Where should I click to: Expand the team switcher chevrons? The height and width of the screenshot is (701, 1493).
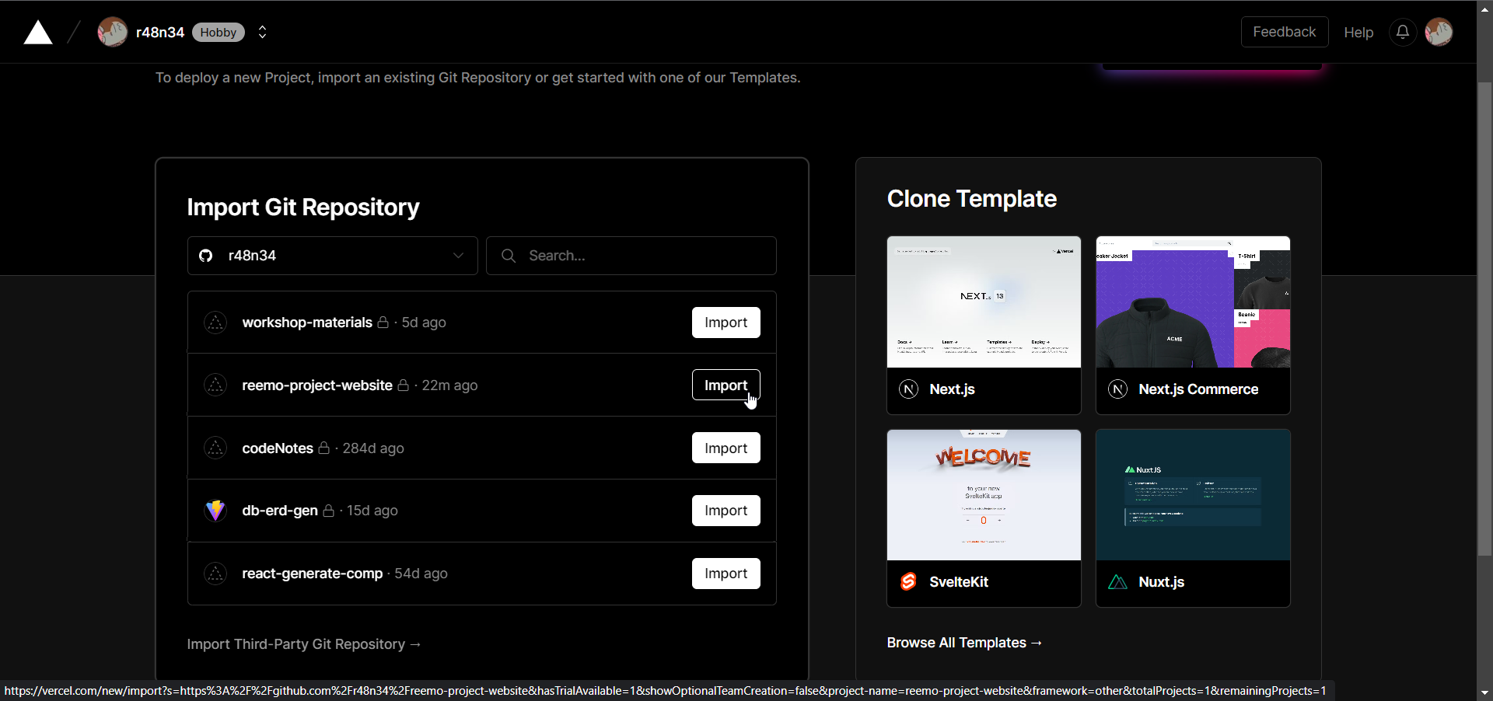263,32
